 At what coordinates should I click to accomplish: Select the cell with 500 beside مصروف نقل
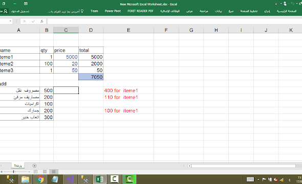click(x=47, y=90)
